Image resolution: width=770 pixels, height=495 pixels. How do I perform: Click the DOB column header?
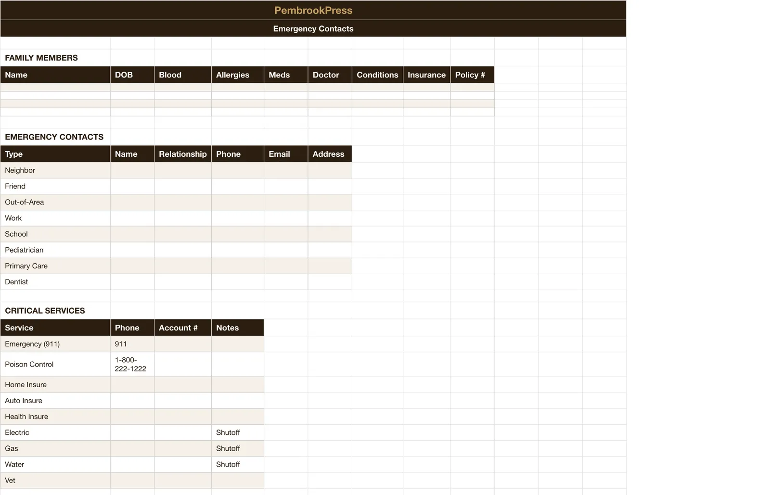132,75
